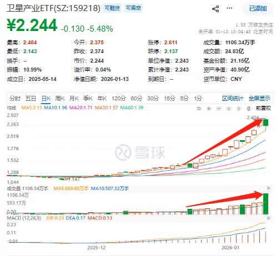Close the 成交量 volume panel
The width and height of the screenshot is (276, 256).
tap(268, 188)
